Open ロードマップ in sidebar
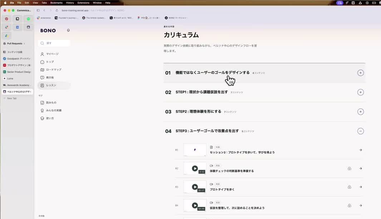Screen dimensions: 381x219 tap(54, 69)
